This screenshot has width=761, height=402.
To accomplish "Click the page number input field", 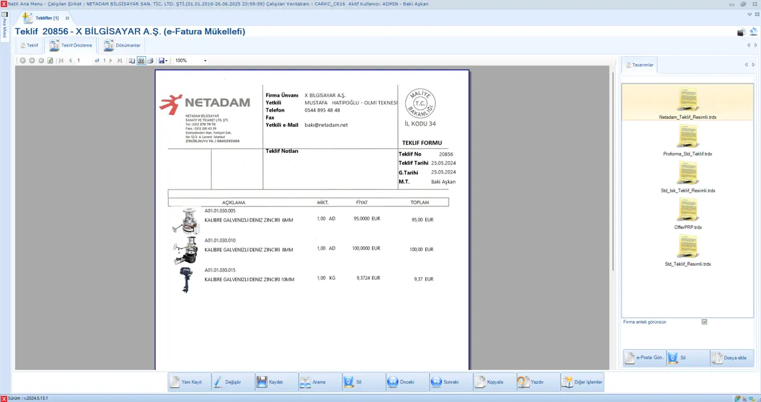I will pyautogui.click(x=83, y=61).
